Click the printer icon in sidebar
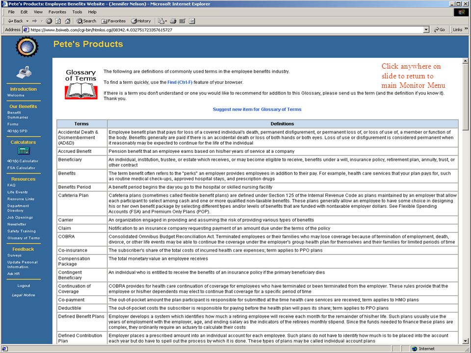The width and height of the screenshot is (471, 353). (x=24, y=72)
